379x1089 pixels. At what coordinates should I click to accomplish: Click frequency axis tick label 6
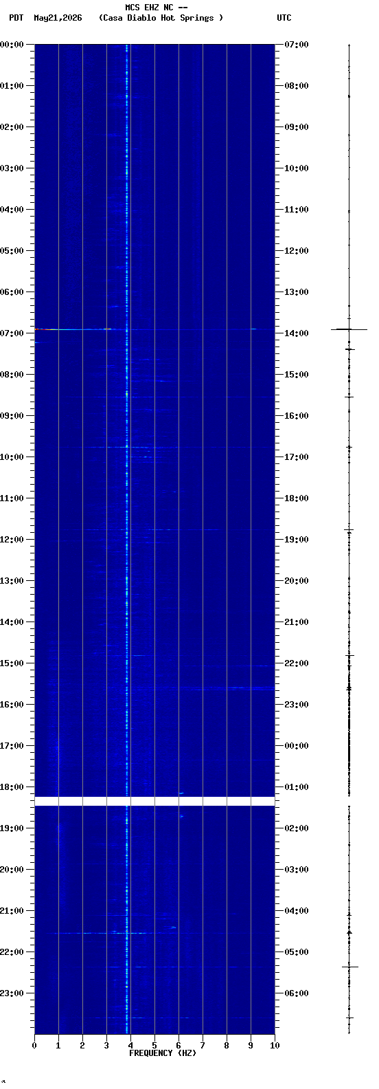(179, 1046)
